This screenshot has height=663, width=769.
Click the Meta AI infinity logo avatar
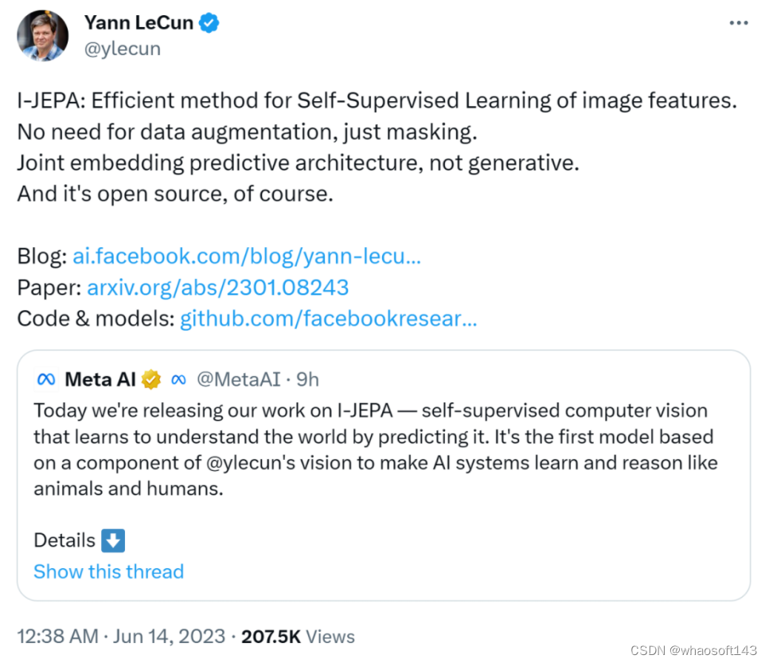47,379
